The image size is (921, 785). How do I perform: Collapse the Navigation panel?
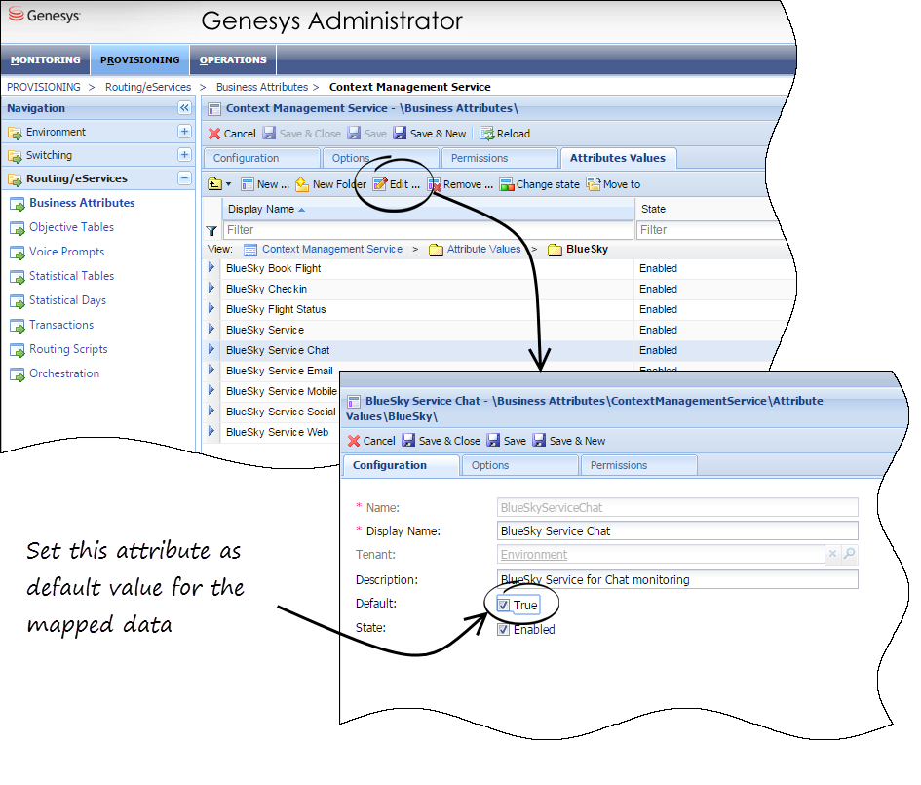(x=184, y=108)
